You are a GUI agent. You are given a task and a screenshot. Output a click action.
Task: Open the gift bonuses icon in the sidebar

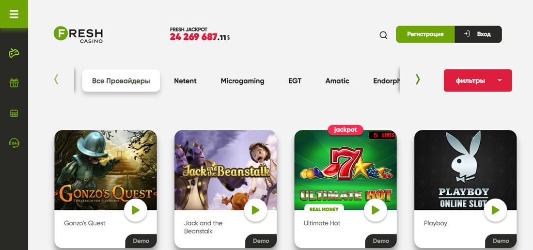pos(14,83)
